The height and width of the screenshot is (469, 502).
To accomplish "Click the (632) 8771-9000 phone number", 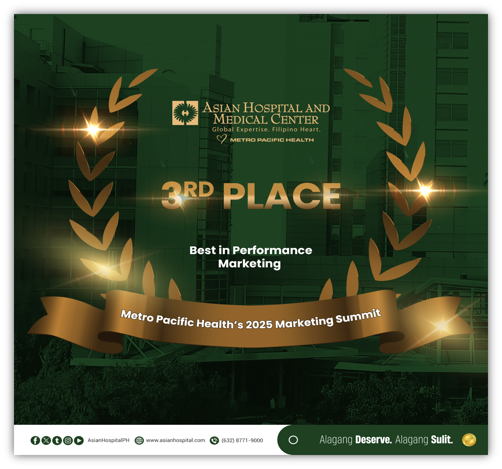I will (242, 441).
